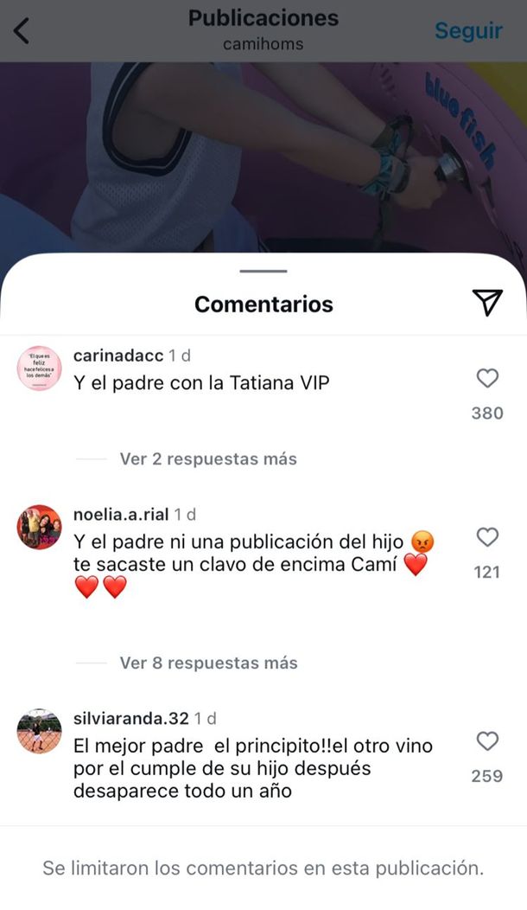Screen dimensions: 527x910
Task: Open the silviaranda.32 username link
Action: [x=131, y=719]
